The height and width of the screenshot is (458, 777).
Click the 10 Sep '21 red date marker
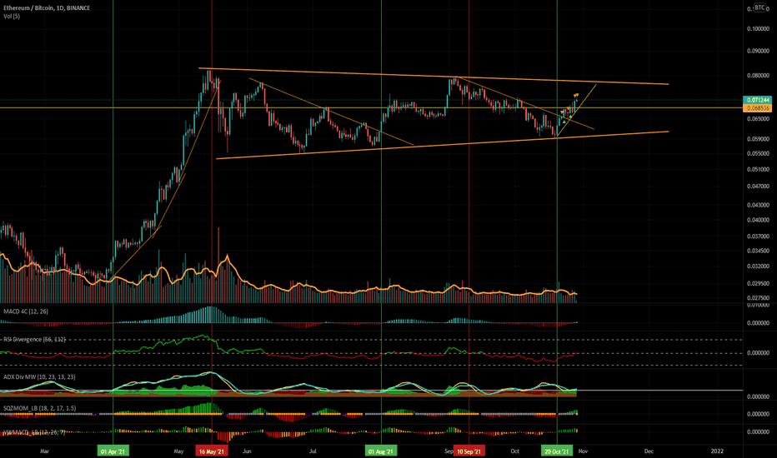(469, 451)
